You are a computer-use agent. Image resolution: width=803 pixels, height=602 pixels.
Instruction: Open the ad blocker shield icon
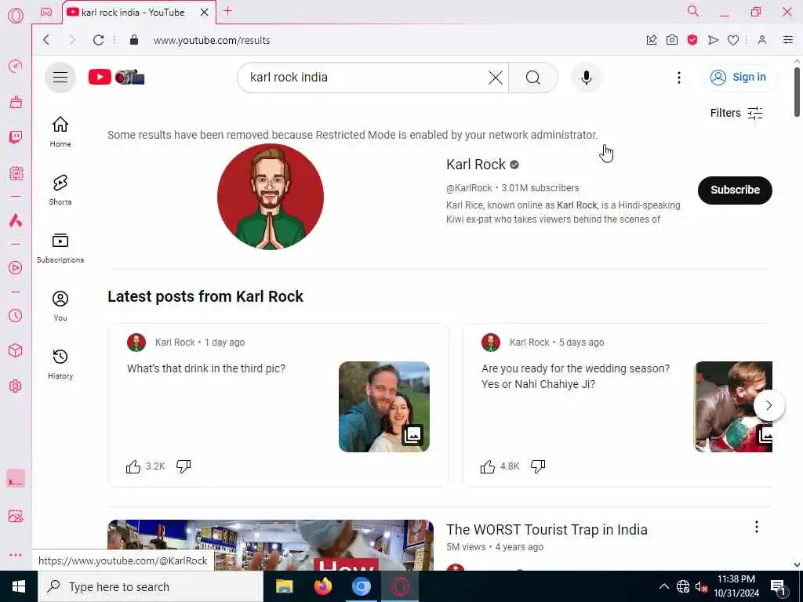(x=692, y=40)
